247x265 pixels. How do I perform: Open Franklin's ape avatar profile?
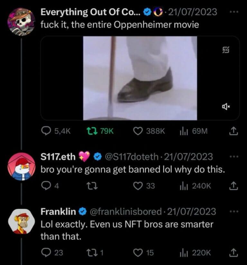[21, 221]
